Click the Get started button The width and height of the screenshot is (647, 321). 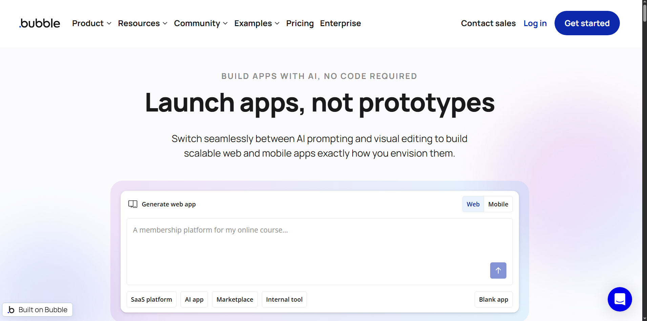587,23
